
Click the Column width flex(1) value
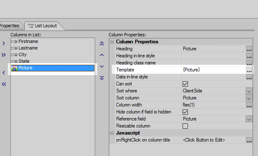pyautogui.click(x=213, y=105)
